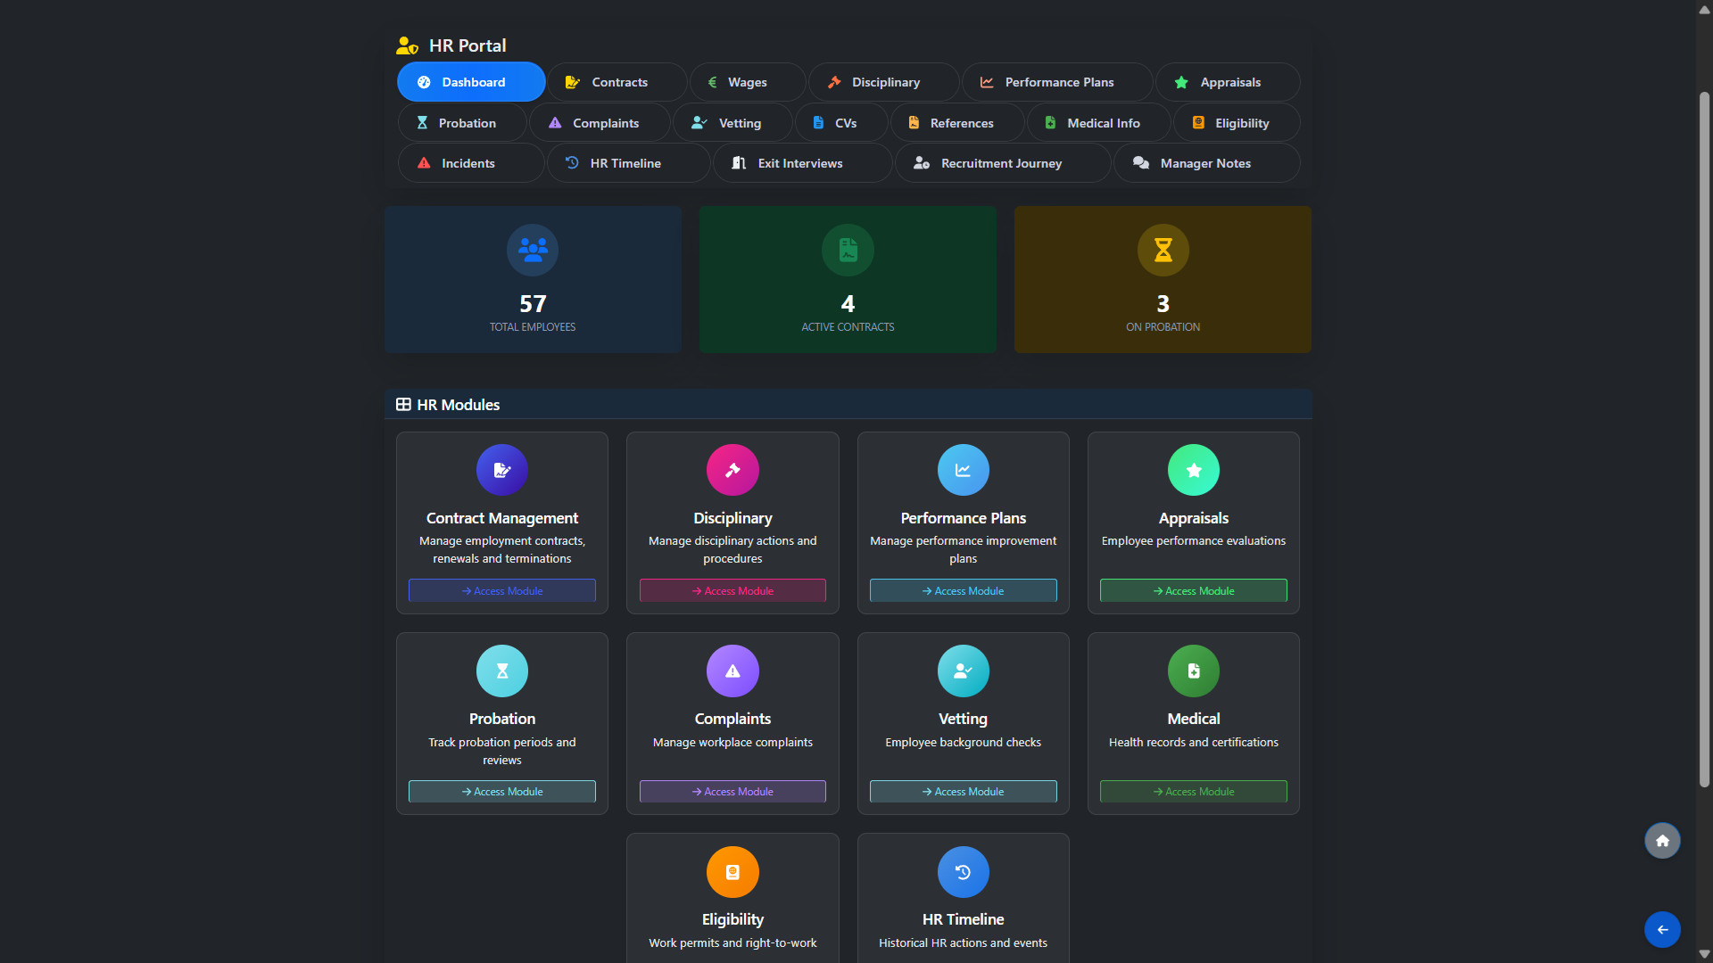Click the on probation hourglass icon
The image size is (1713, 963).
point(1163,250)
